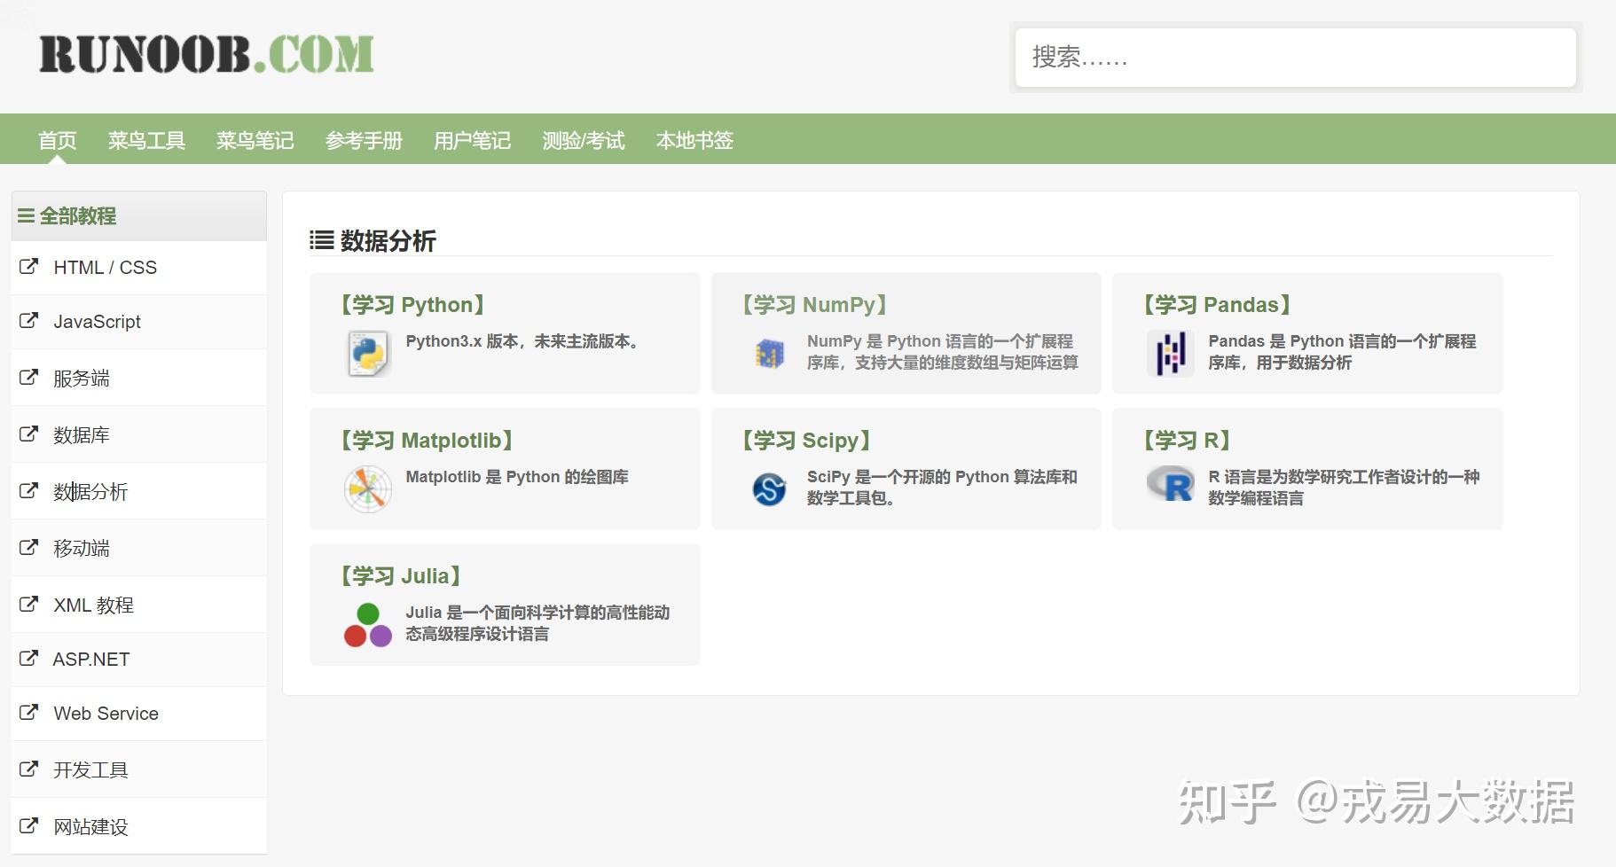Click the NumPy cube icon
The width and height of the screenshot is (1616, 867).
(x=769, y=354)
